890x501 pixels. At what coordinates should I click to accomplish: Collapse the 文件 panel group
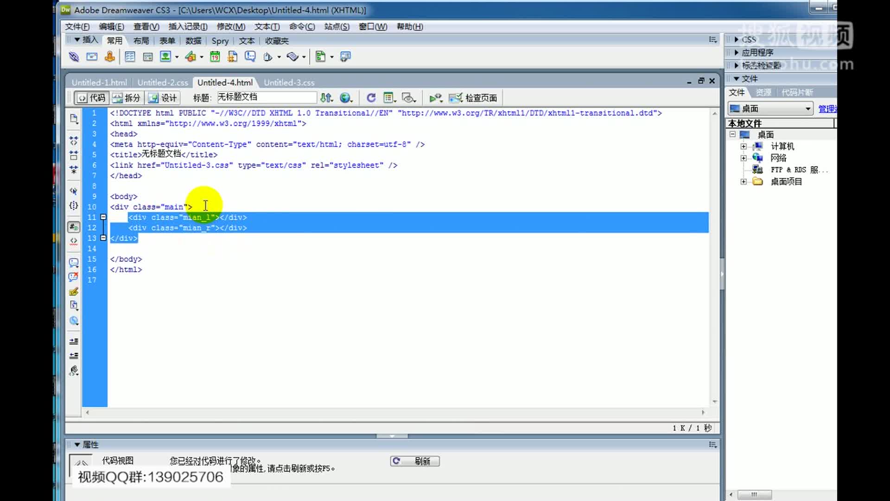coord(736,78)
